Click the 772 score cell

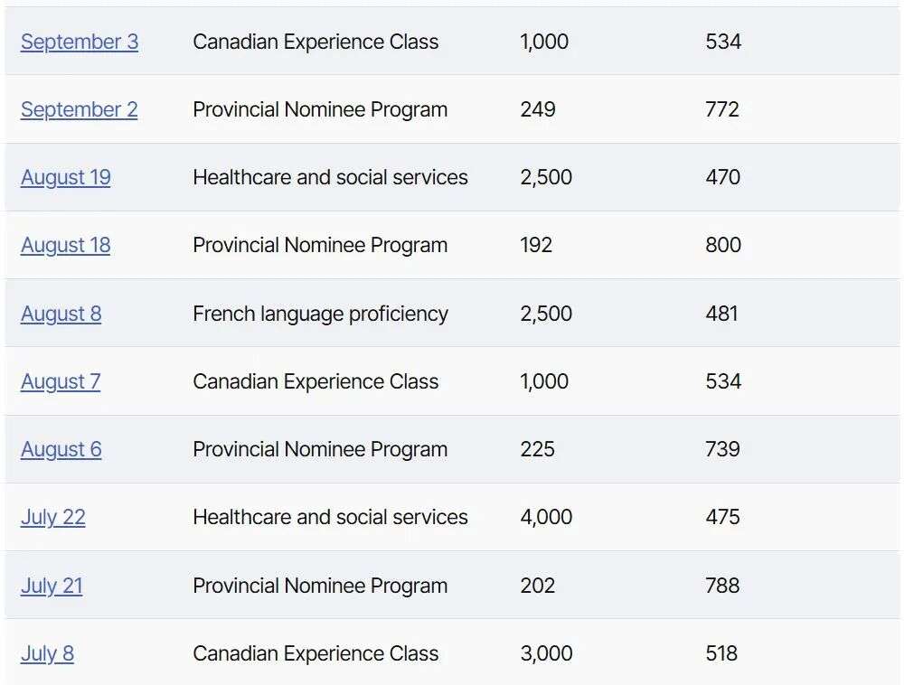(x=722, y=109)
